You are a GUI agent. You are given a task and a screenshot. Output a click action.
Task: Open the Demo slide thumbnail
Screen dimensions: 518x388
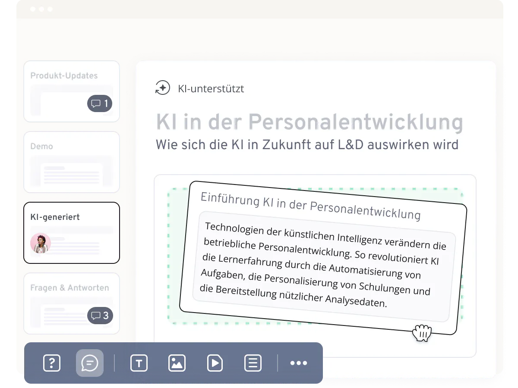(x=72, y=162)
